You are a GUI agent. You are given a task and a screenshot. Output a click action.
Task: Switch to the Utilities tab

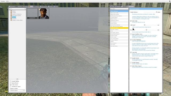tap(124, 6)
